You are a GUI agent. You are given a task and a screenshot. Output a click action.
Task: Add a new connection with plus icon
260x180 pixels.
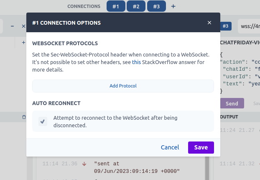(x=173, y=6)
